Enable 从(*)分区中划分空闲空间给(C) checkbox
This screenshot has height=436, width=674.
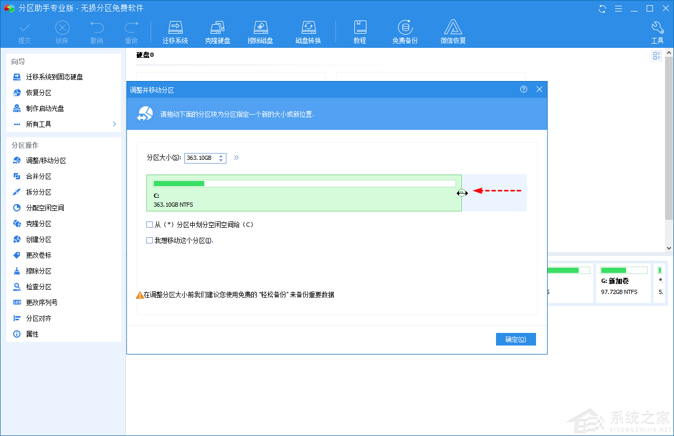[x=150, y=225]
